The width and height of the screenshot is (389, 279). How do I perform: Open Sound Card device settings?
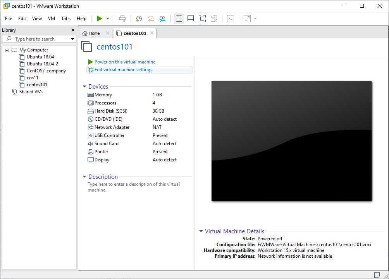(x=107, y=144)
